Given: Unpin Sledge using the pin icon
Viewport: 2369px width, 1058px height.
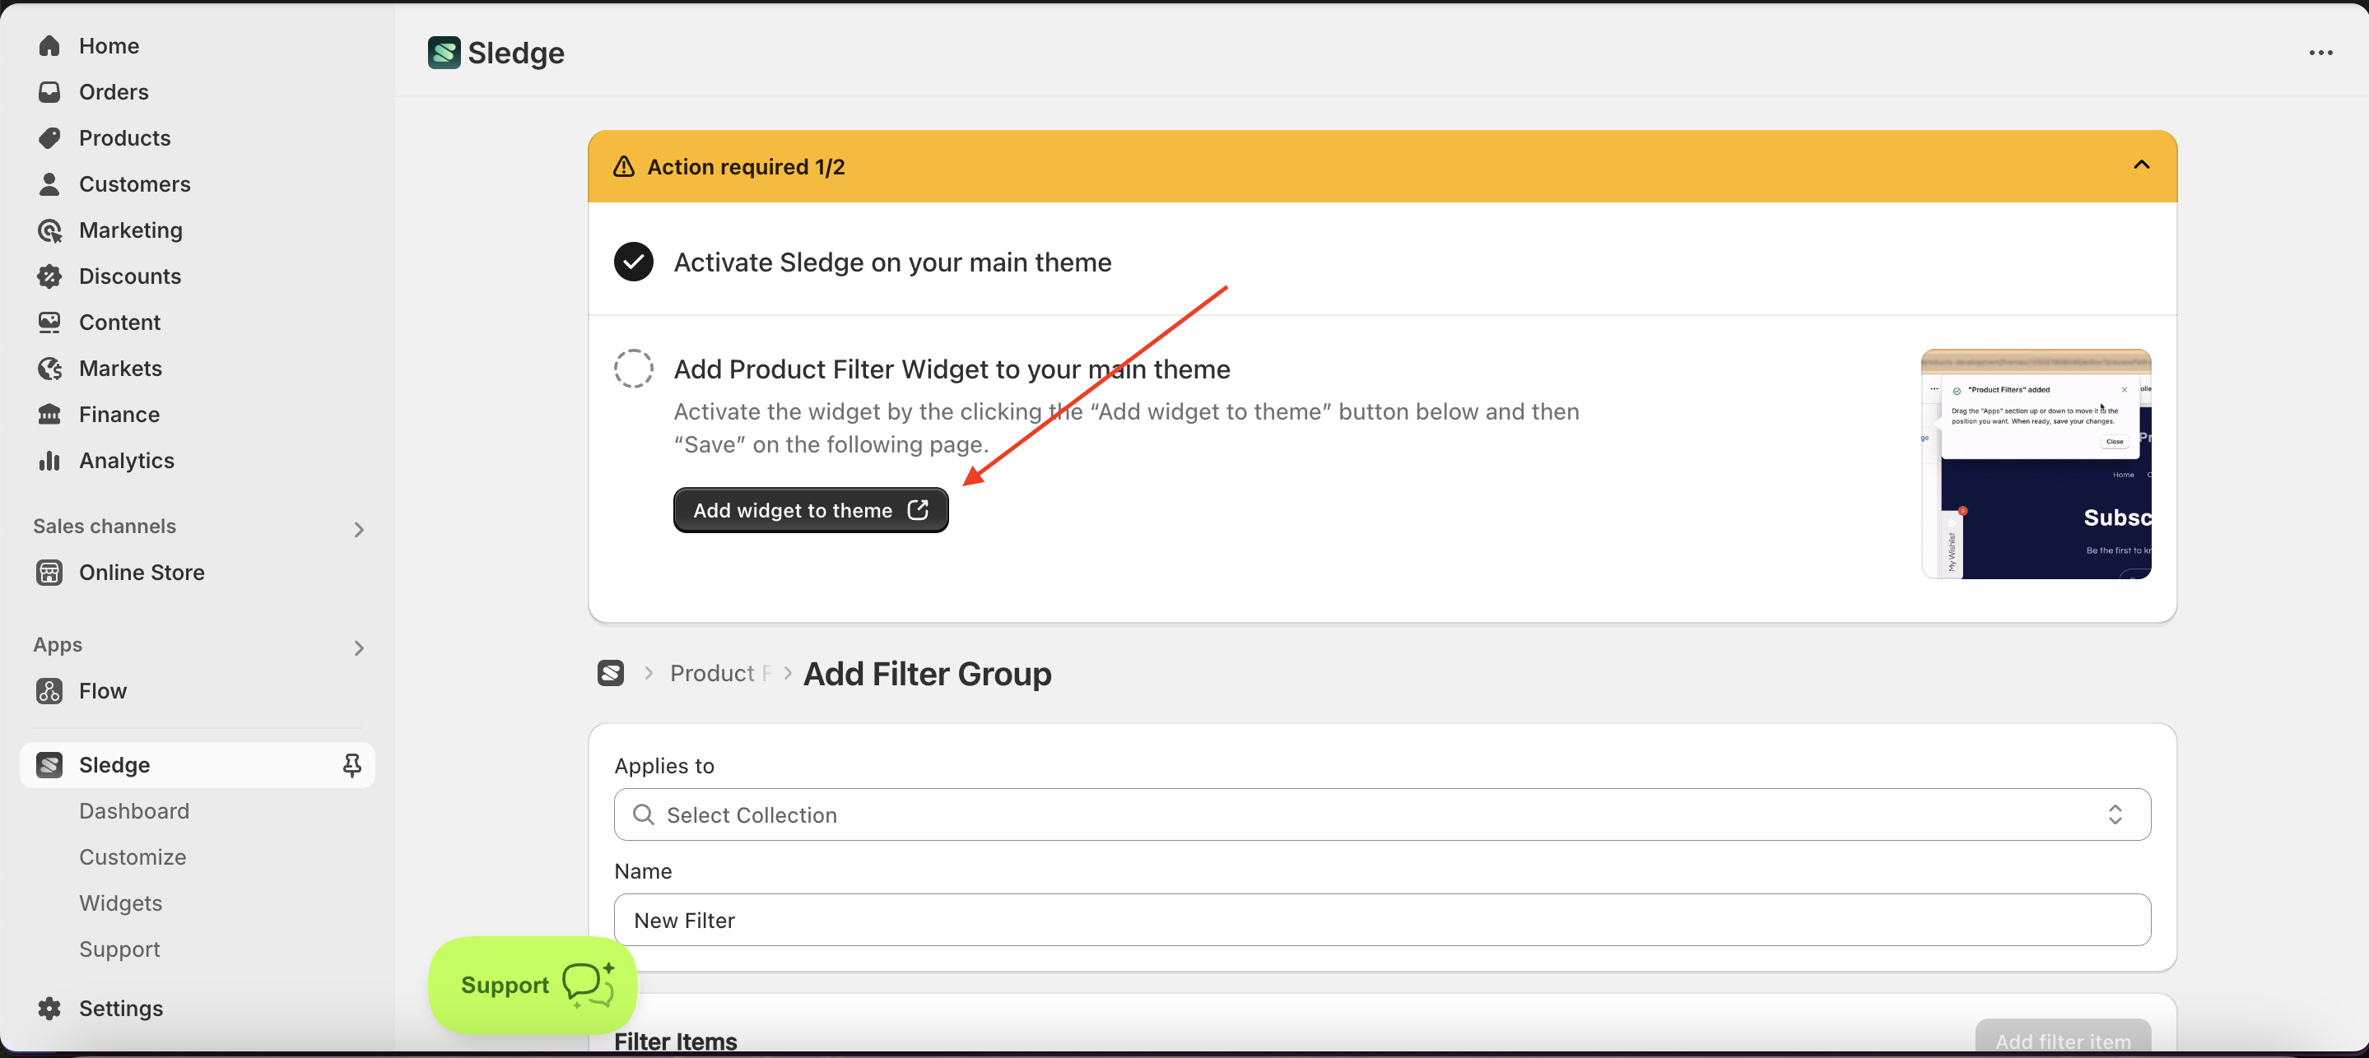Looking at the screenshot, I should coord(352,765).
